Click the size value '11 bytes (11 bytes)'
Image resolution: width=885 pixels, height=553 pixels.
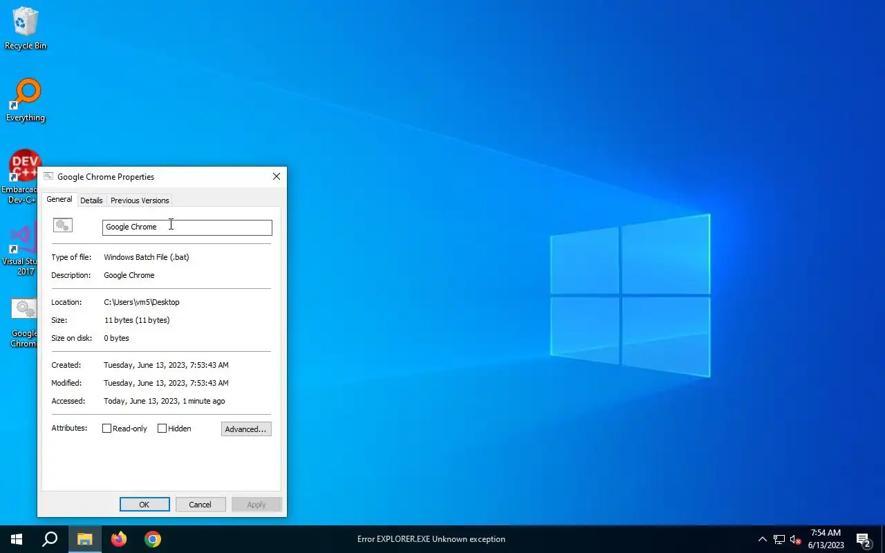click(x=137, y=320)
